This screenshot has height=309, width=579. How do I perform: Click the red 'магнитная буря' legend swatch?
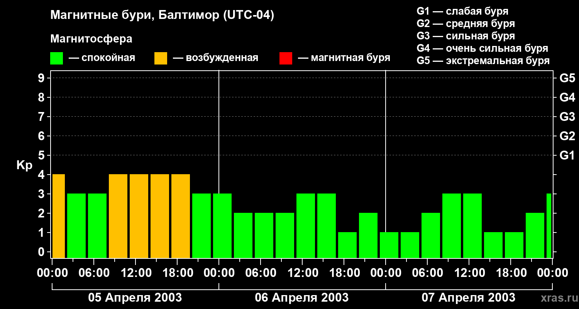click(x=286, y=58)
